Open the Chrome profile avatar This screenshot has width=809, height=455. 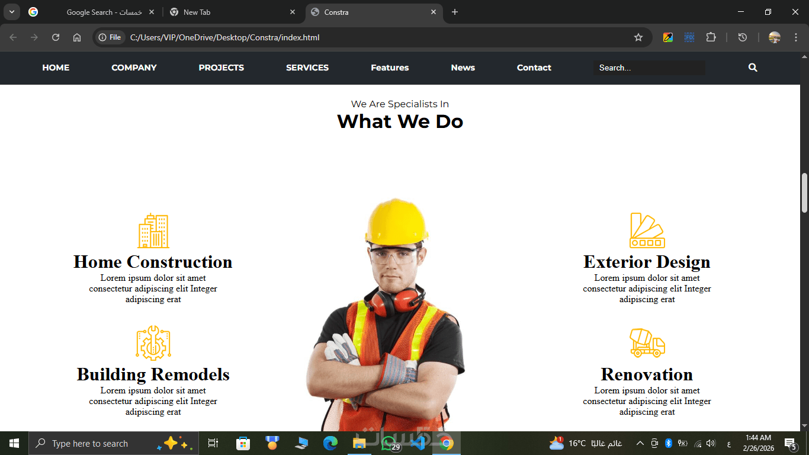click(775, 37)
